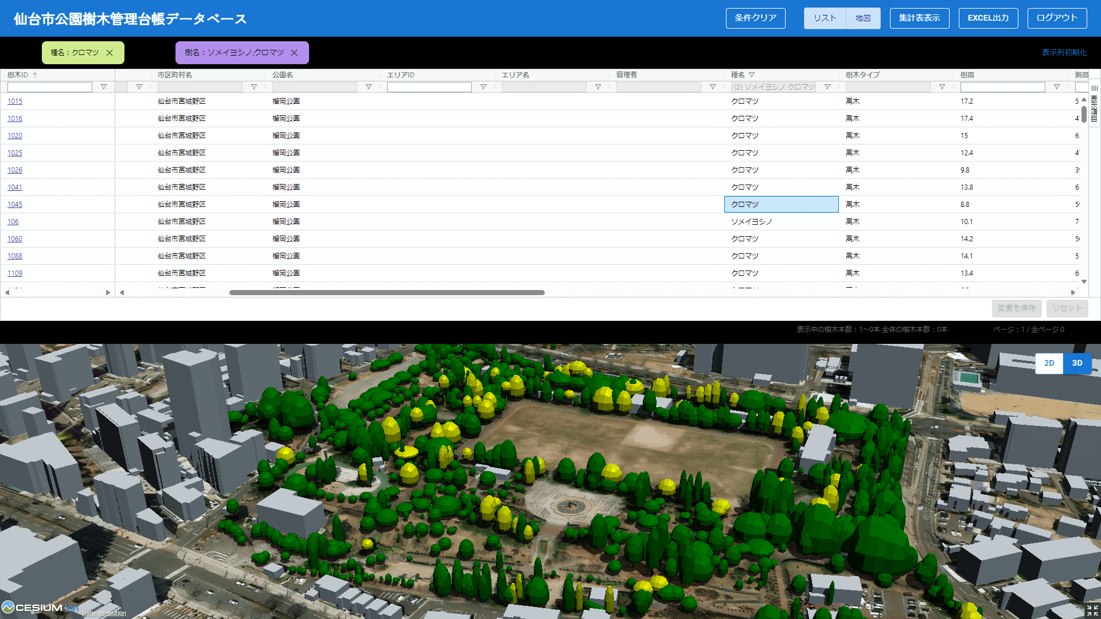Open filter funnel for エリア名 column
The height and width of the screenshot is (619, 1101).
pos(598,87)
